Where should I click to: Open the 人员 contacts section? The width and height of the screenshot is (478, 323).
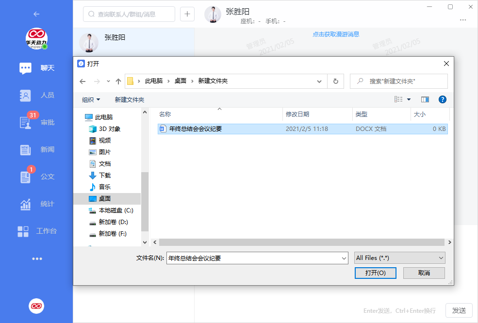coord(36,95)
